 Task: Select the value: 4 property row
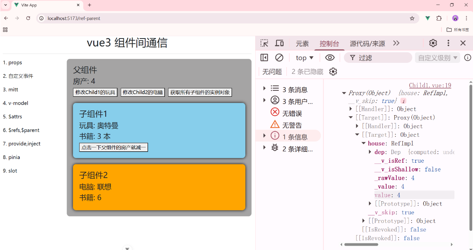(414, 195)
